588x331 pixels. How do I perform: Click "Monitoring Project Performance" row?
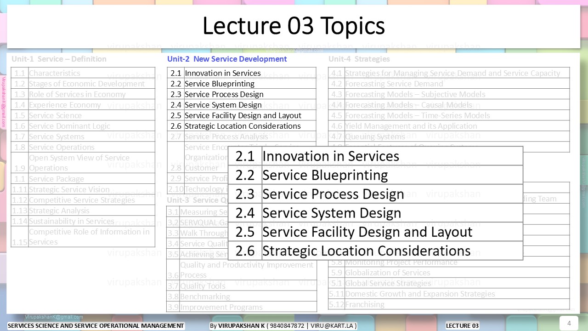pos(449,262)
